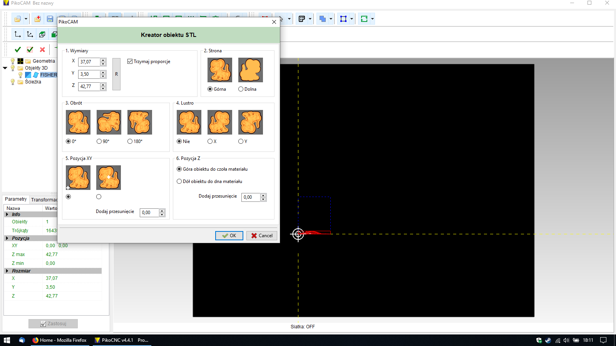Click the X dimension input field
The height and width of the screenshot is (346, 616).
click(x=89, y=62)
